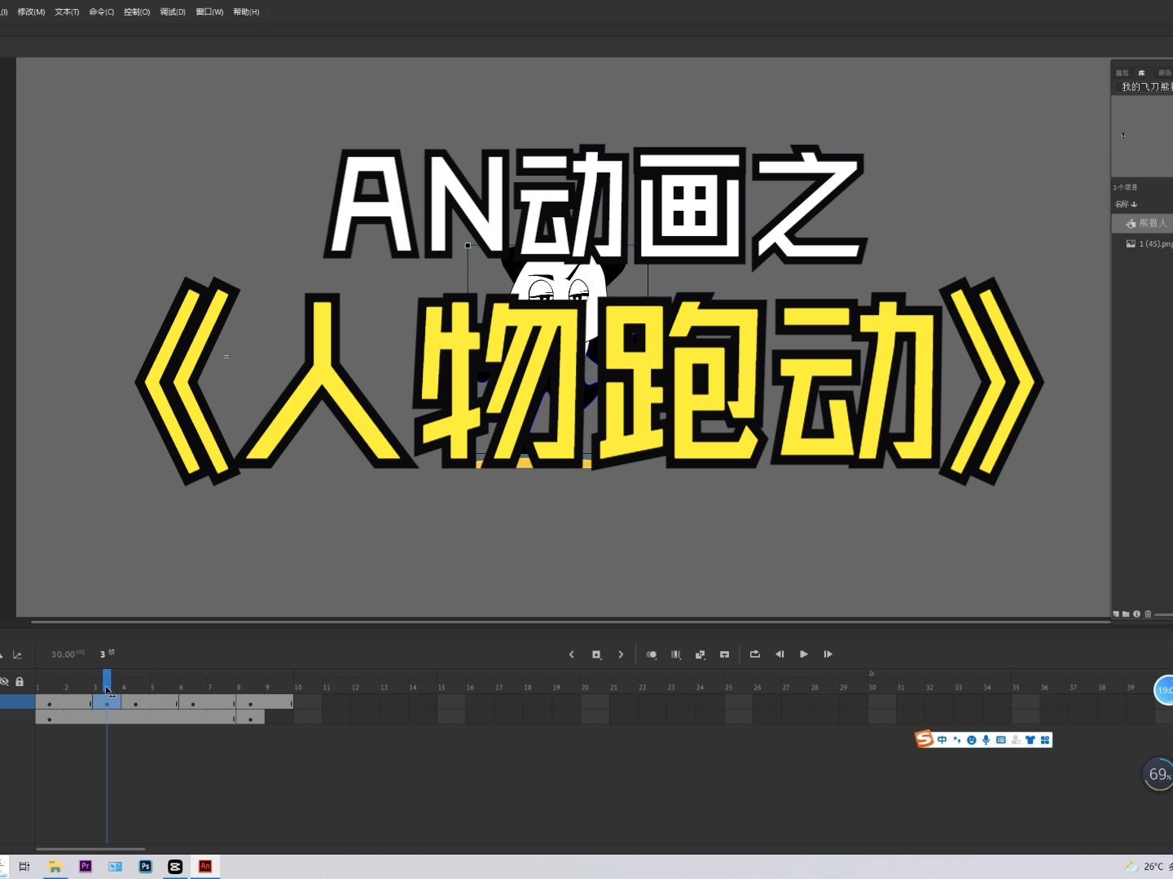Open the 控制(O) menu
Image resolution: width=1173 pixels, height=879 pixels.
click(x=137, y=12)
